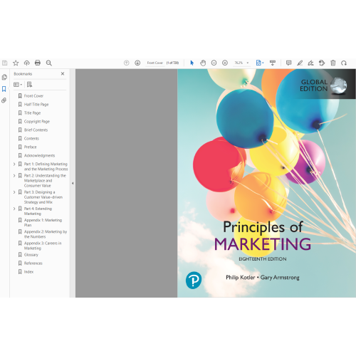Open the References bookmark
Image resolution: width=356 pixels, height=356 pixels.
point(33,263)
